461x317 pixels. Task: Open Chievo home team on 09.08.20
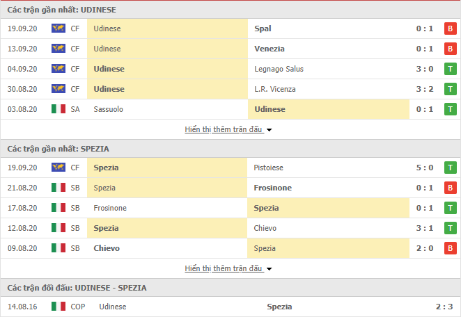tap(107, 248)
